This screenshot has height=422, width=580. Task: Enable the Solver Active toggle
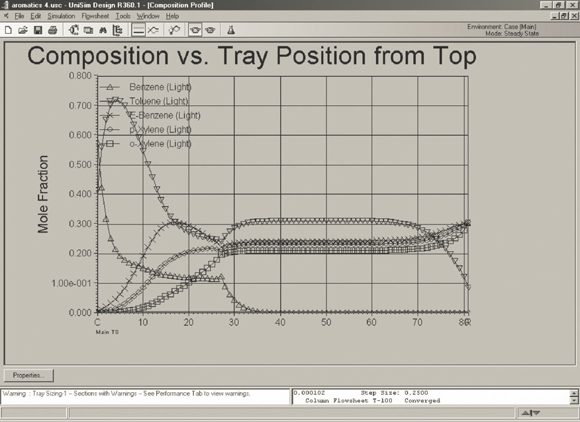click(x=195, y=30)
